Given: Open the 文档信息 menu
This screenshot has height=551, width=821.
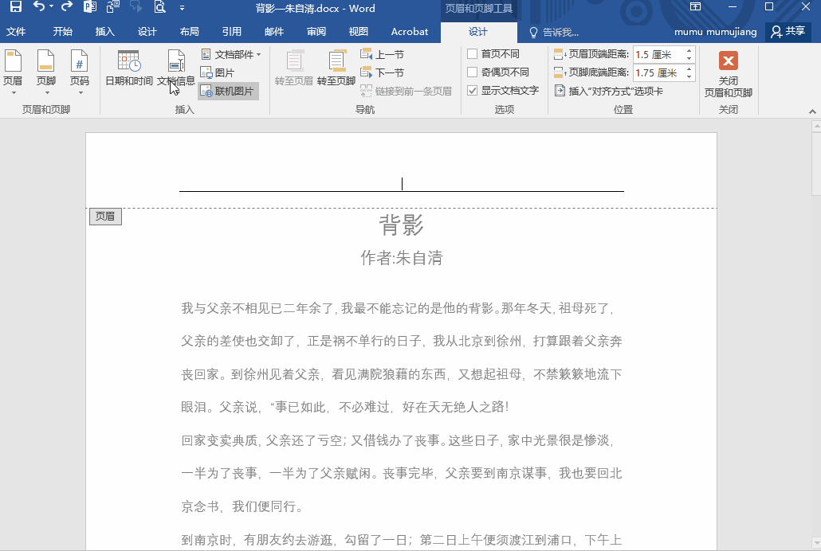Looking at the screenshot, I should click(x=176, y=68).
